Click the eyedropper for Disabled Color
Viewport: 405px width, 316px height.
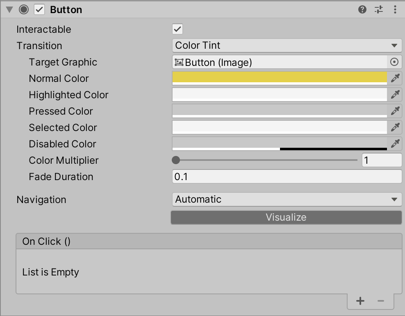[x=395, y=143]
